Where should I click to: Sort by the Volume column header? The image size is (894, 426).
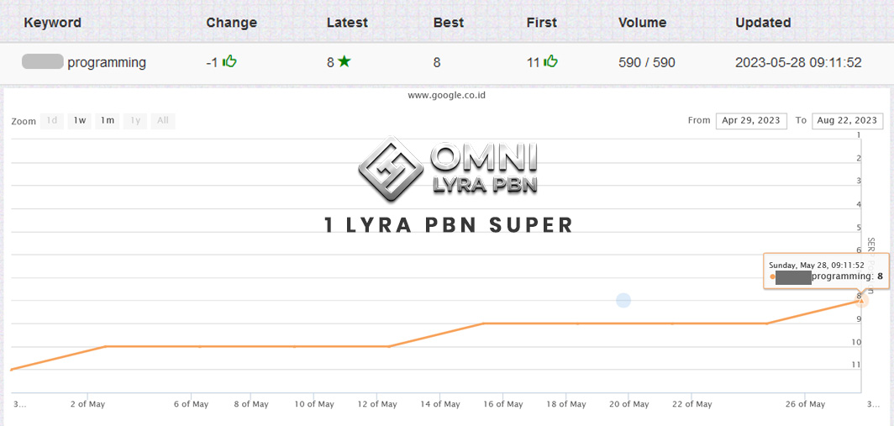tap(643, 23)
